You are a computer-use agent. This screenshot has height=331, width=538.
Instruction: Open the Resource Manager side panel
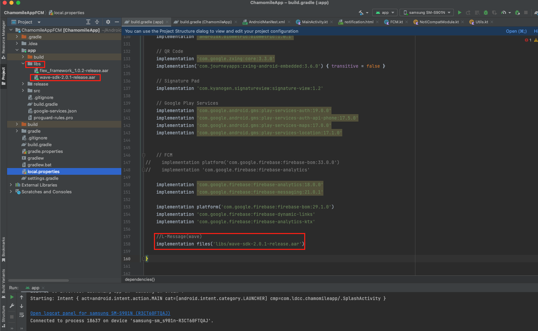(x=4, y=40)
